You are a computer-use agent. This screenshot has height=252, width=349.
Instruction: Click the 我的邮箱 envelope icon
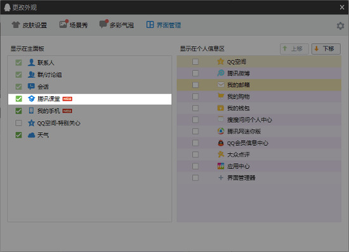tap(221, 85)
